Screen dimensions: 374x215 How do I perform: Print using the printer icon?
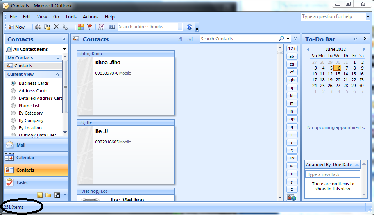38,27
